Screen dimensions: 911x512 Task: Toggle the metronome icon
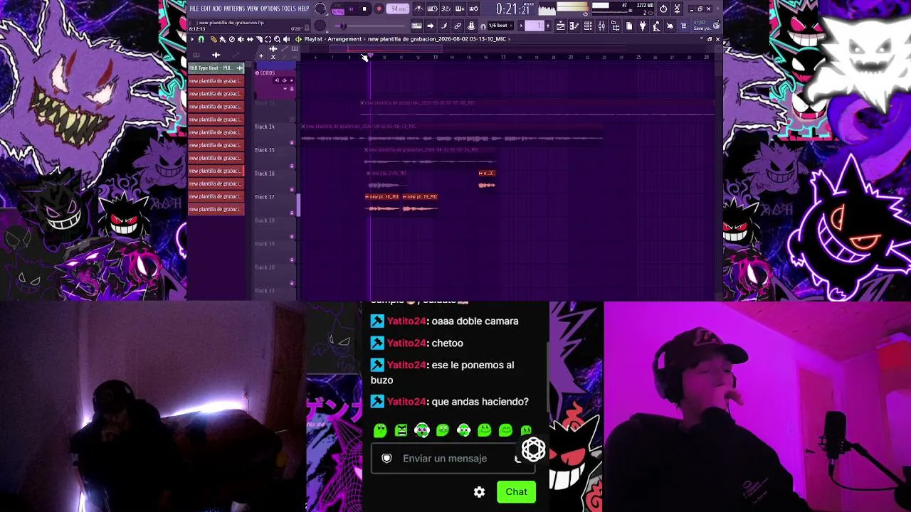419,9
